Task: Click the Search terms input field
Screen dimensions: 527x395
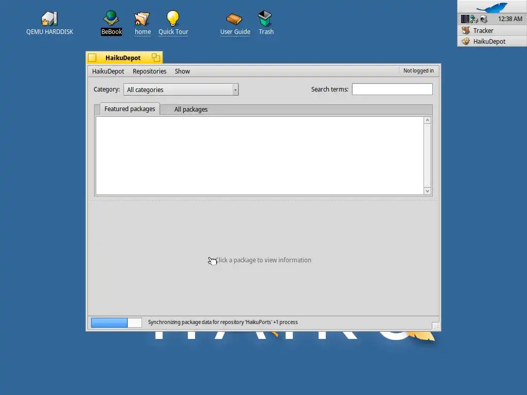Action: pos(392,89)
